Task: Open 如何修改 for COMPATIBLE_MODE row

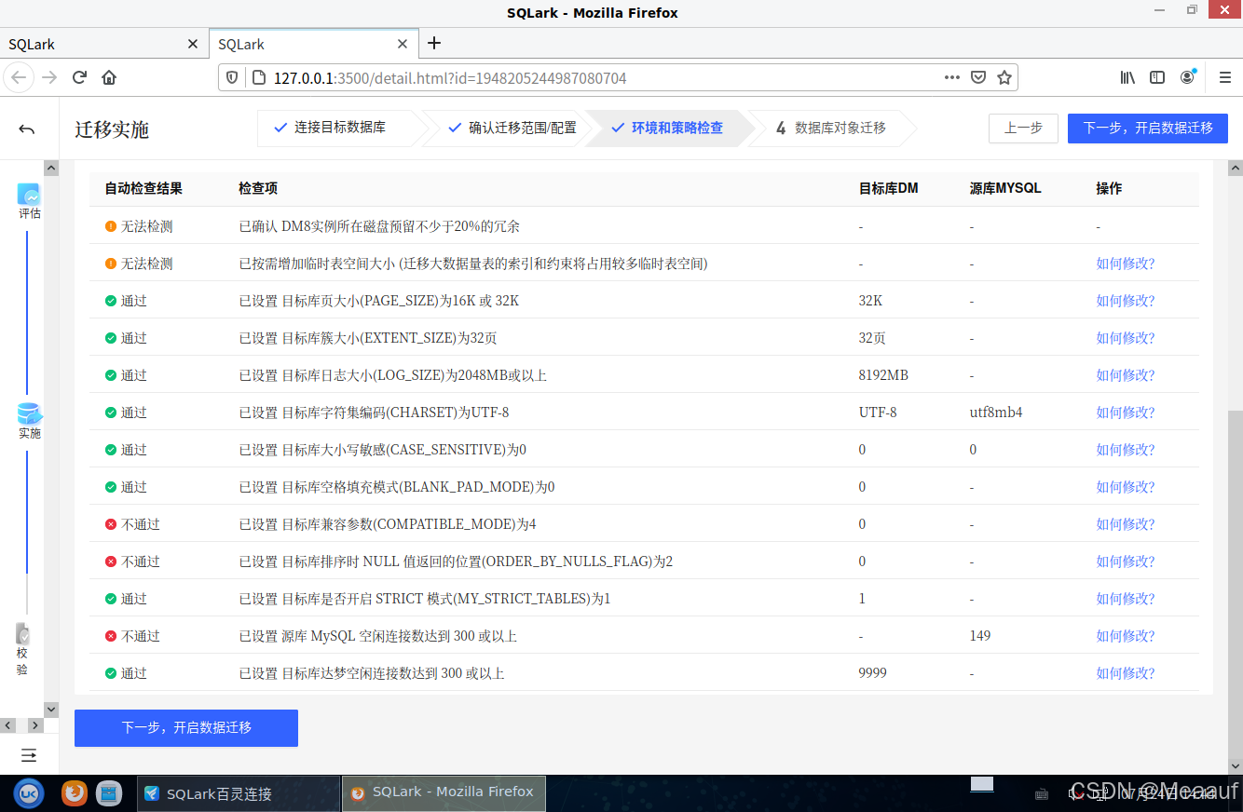Action: (x=1126, y=524)
